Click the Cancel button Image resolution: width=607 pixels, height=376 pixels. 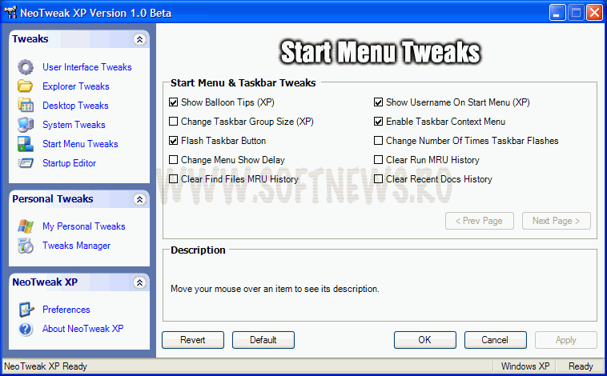[496, 340]
